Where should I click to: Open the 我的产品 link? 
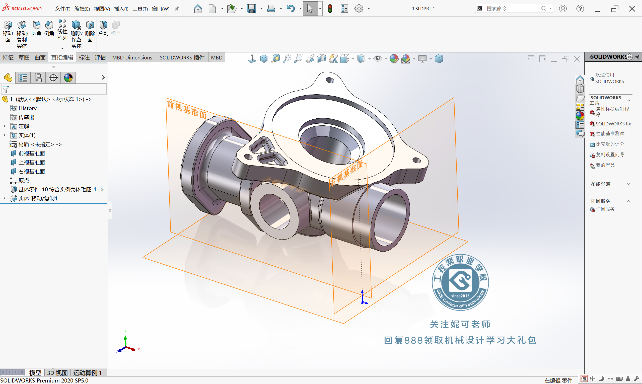[x=605, y=165]
